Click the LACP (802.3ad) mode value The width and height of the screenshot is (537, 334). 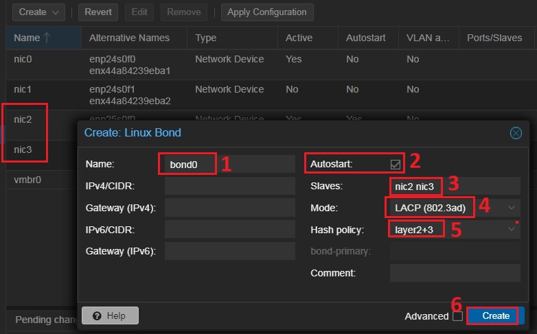430,208
